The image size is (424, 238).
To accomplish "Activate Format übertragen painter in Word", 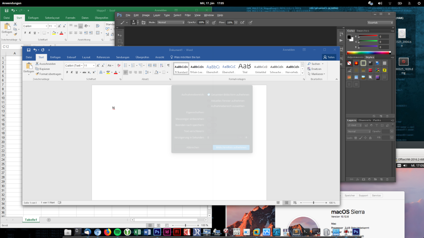I will click(48, 74).
